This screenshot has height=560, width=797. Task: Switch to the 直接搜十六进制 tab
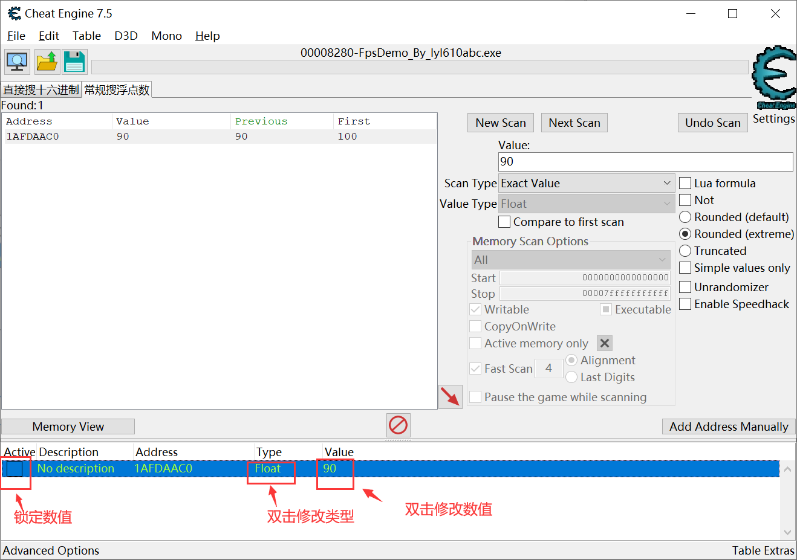41,90
